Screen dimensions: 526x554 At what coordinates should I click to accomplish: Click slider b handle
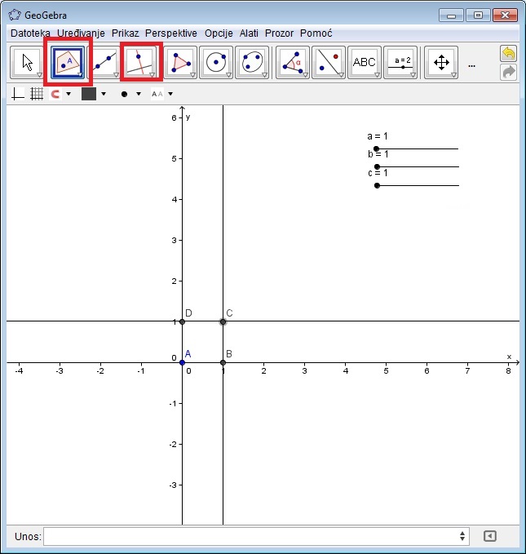click(377, 166)
